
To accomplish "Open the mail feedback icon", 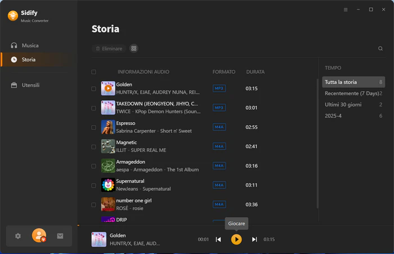I will (60, 236).
